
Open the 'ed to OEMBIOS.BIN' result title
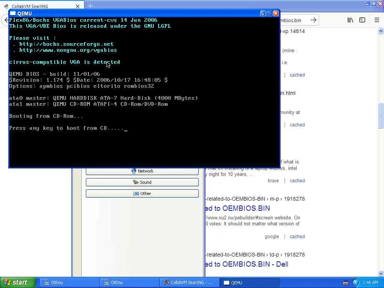coord(237,208)
